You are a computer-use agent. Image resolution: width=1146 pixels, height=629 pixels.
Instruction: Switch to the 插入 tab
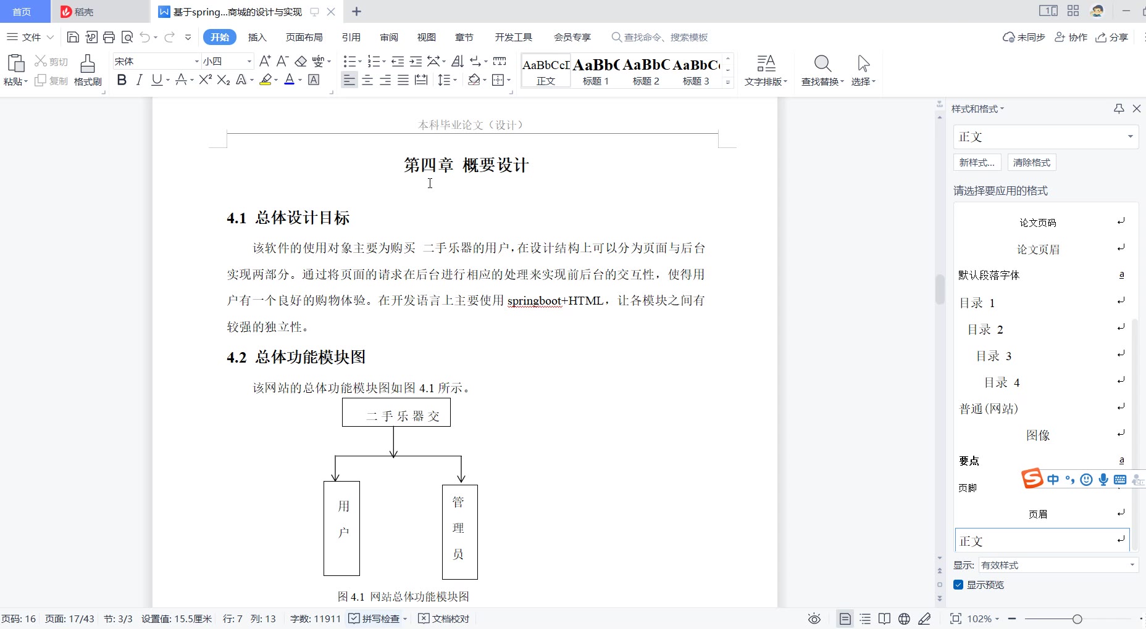coord(257,37)
